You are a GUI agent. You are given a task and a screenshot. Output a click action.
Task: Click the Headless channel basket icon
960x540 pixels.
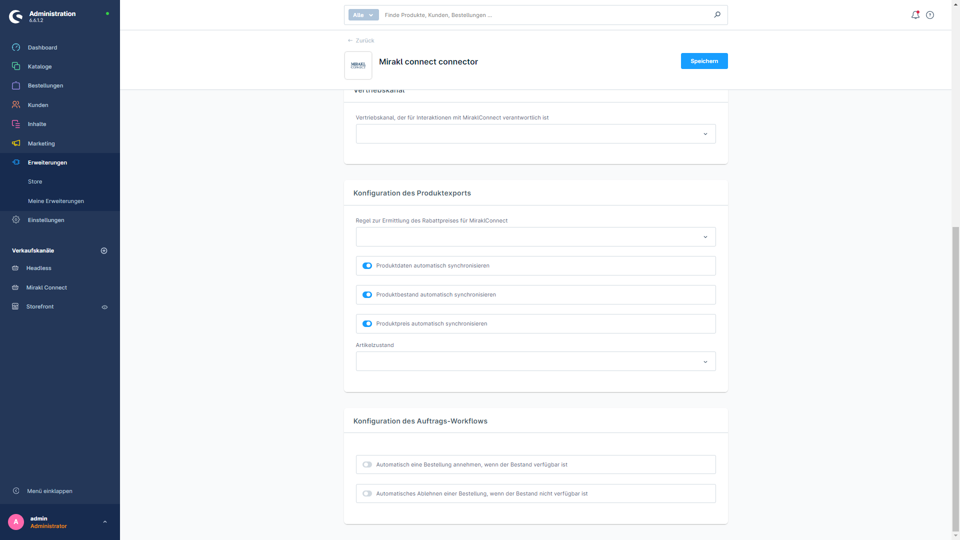click(x=15, y=268)
